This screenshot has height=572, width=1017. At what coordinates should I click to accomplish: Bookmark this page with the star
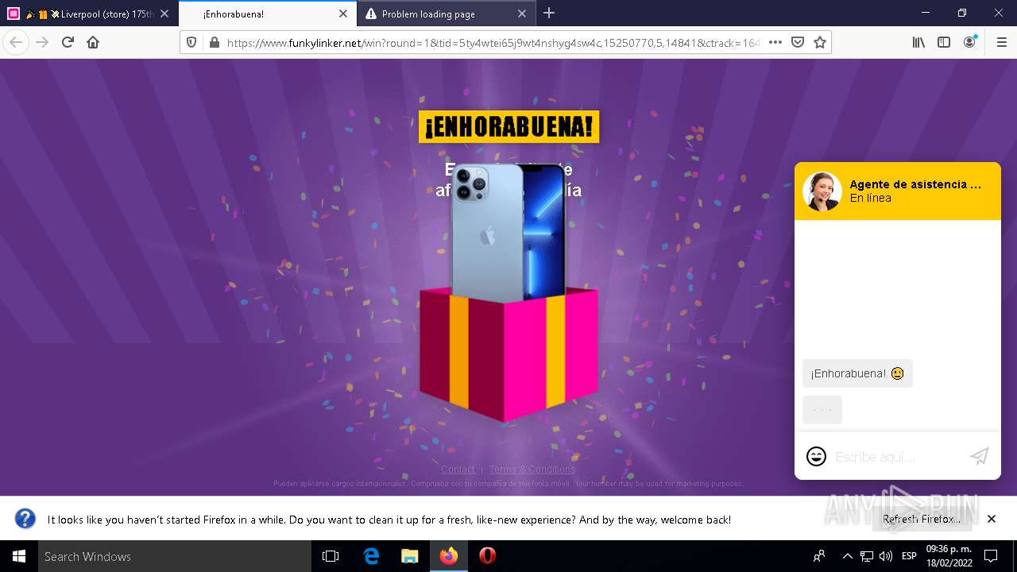[820, 42]
